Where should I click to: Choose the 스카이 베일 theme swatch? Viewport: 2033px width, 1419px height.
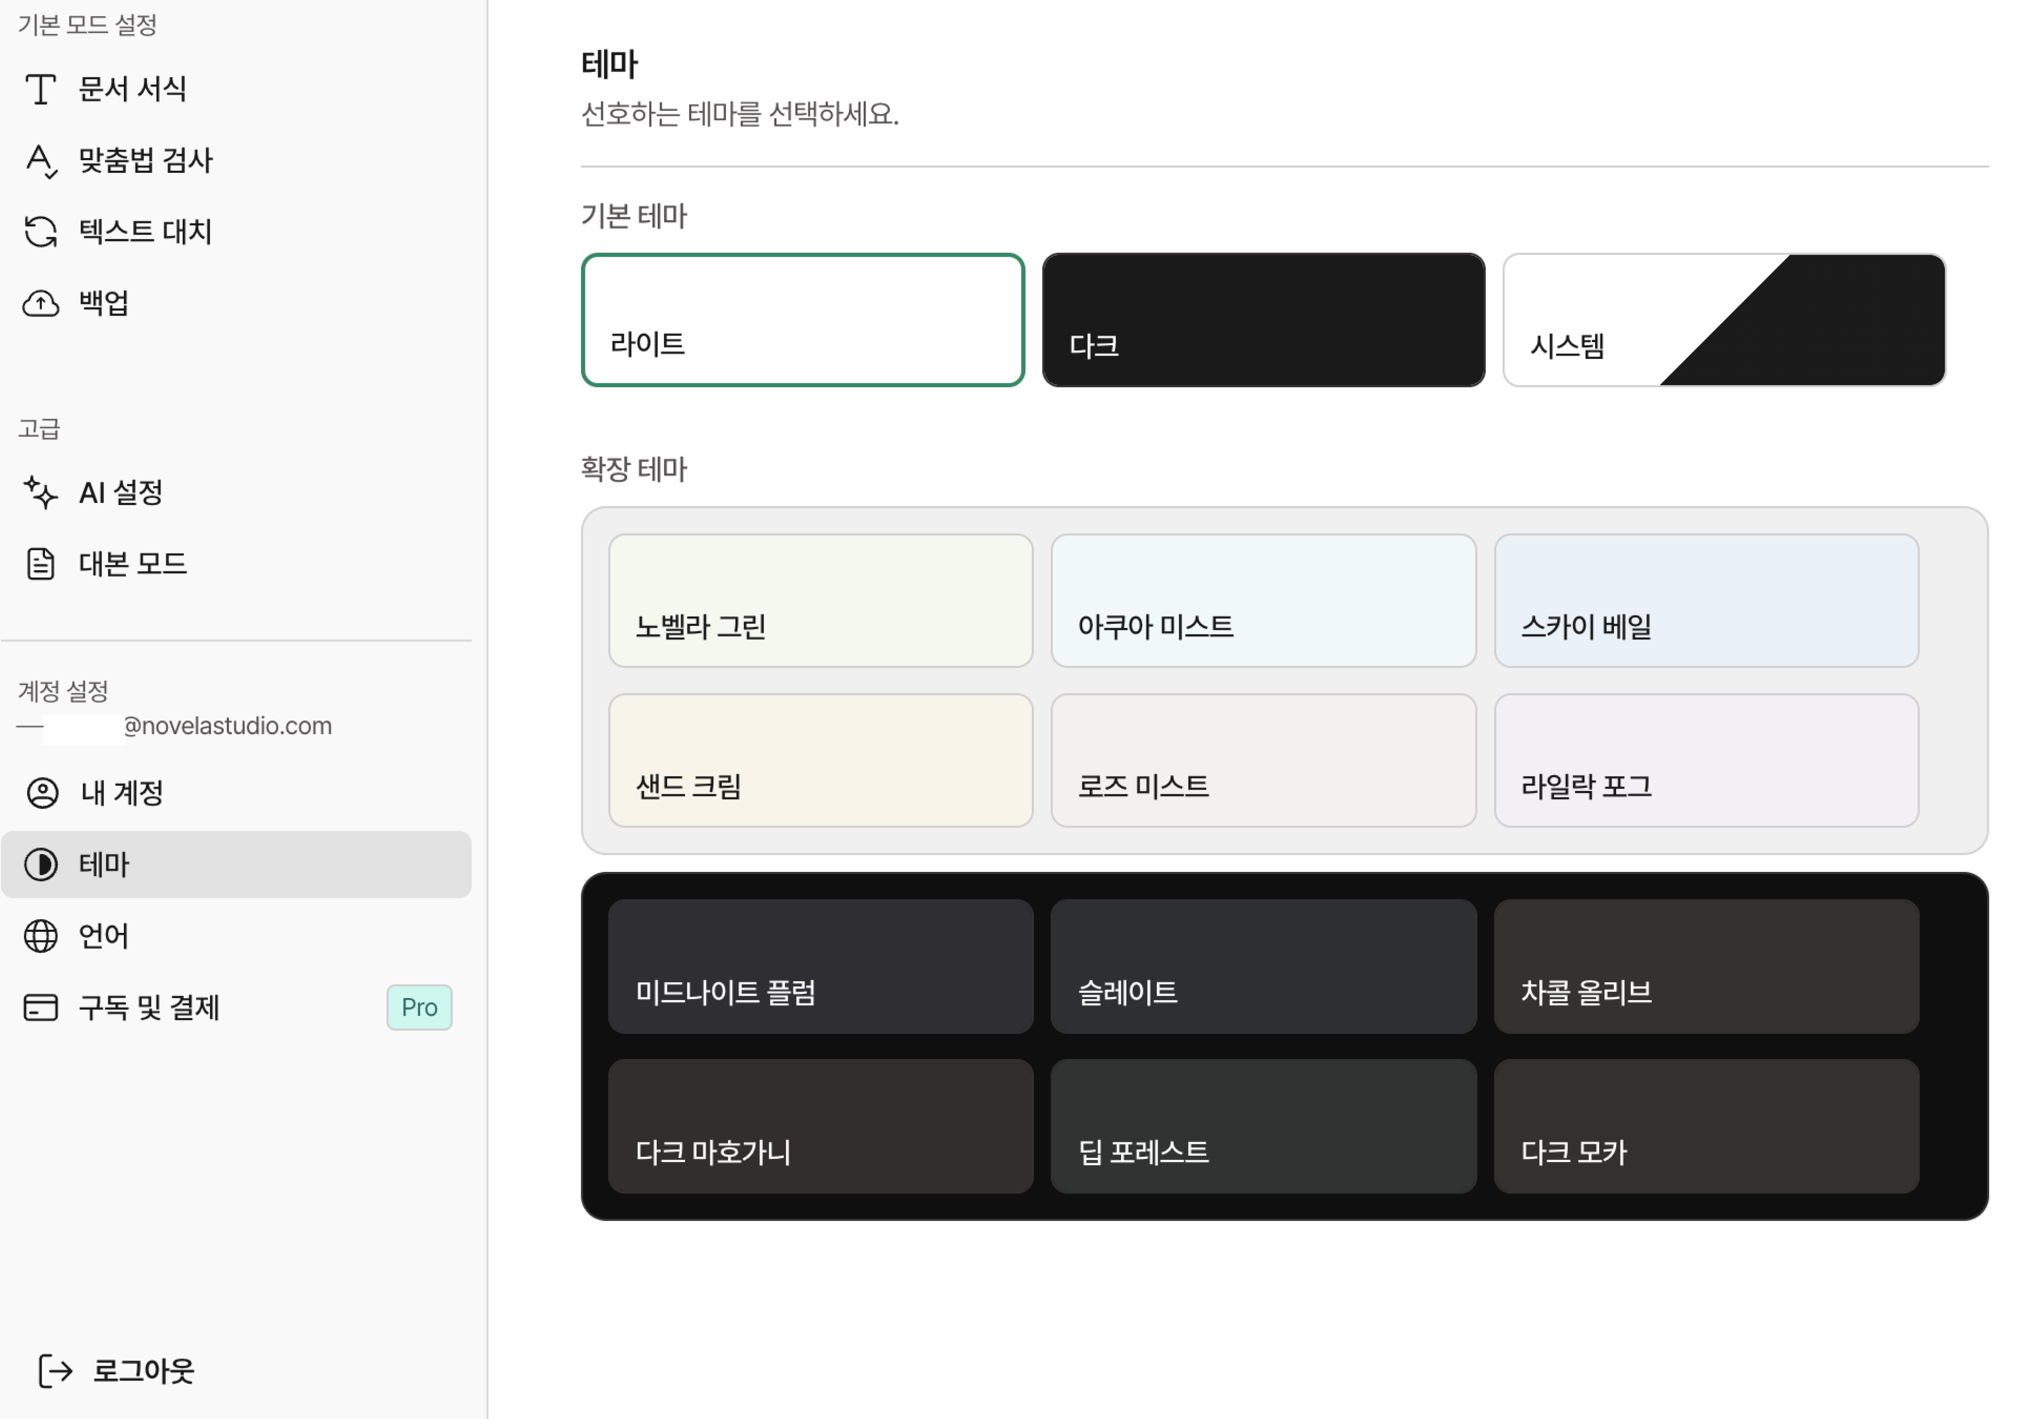coord(1706,601)
